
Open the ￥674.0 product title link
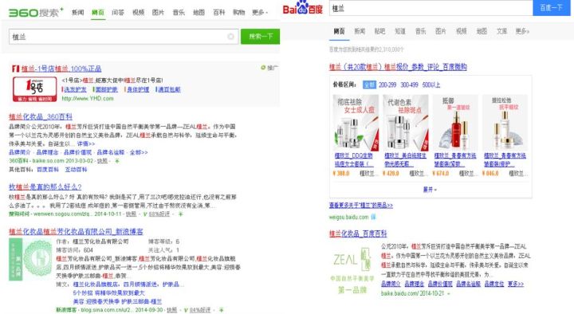click(x=455, y=160)
